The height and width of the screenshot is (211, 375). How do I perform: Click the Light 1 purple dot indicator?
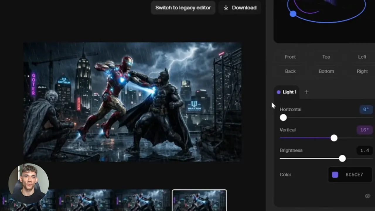point(279,92)
